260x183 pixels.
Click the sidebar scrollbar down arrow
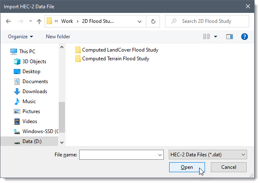[62, 143]
